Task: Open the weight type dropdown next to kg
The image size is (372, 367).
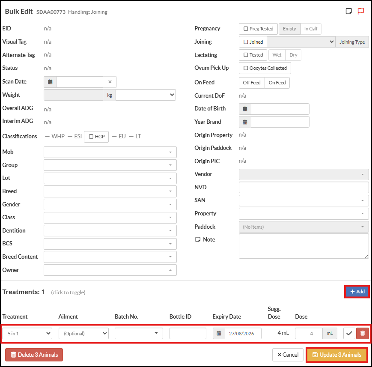Action: (146, 95)
